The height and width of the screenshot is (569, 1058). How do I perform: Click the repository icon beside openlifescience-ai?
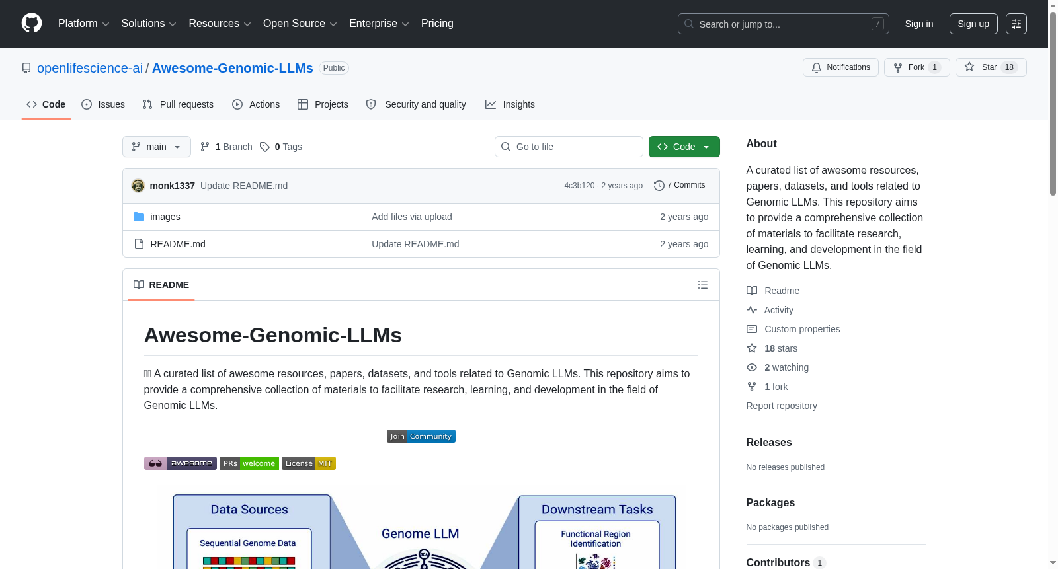pos(26,68)
